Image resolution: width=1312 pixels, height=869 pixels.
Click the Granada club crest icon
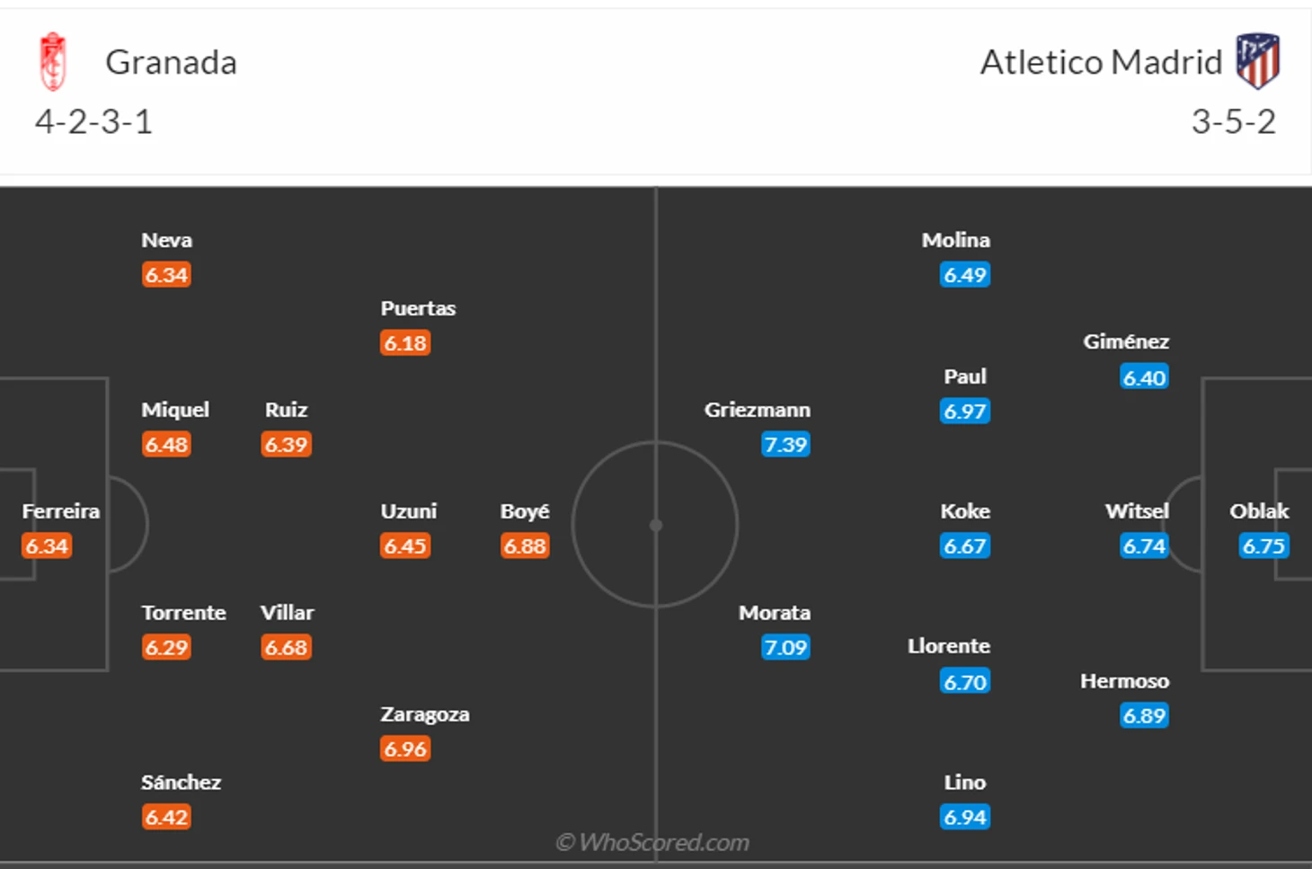[53, 61]
